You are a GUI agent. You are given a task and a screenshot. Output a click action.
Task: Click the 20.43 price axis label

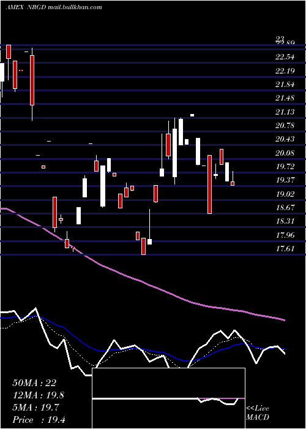[x=285, y=139]
